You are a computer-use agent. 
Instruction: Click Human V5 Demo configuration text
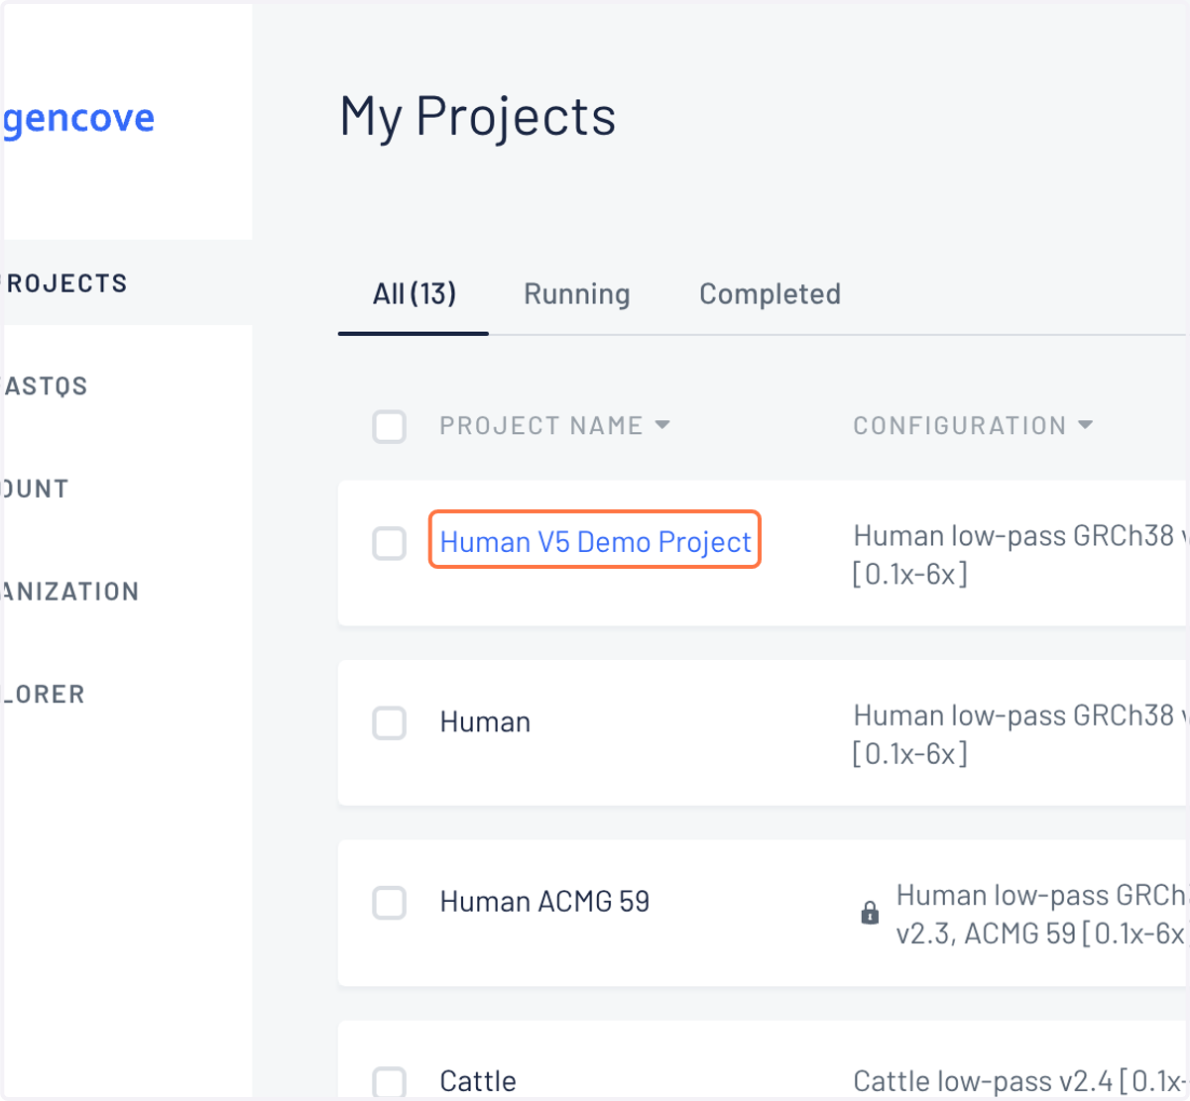(x=1019, y=555)
